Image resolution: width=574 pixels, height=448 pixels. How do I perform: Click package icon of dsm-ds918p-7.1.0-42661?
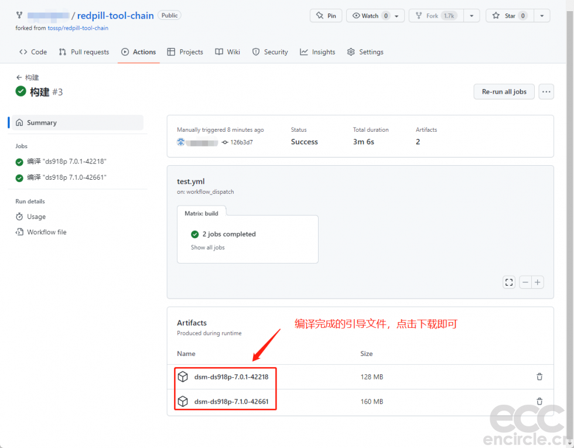[183, 402]
